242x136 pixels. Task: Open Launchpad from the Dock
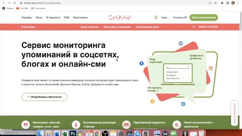(x=49, y=133)
